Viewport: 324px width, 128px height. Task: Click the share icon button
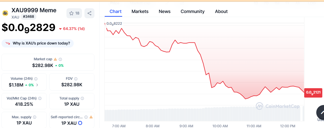coord(89,13)
